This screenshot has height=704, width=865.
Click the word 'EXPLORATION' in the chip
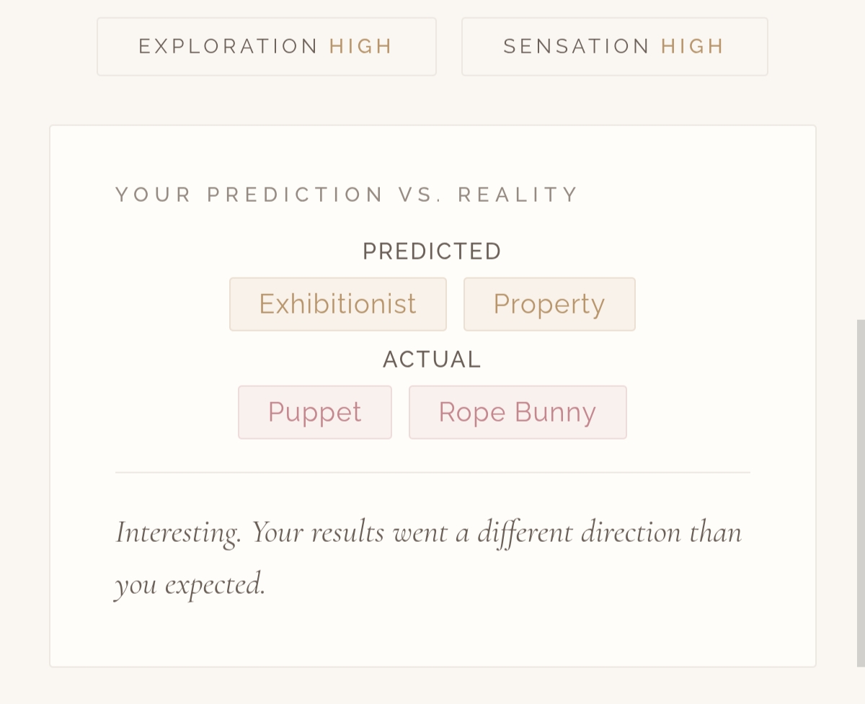click(229, 47)
